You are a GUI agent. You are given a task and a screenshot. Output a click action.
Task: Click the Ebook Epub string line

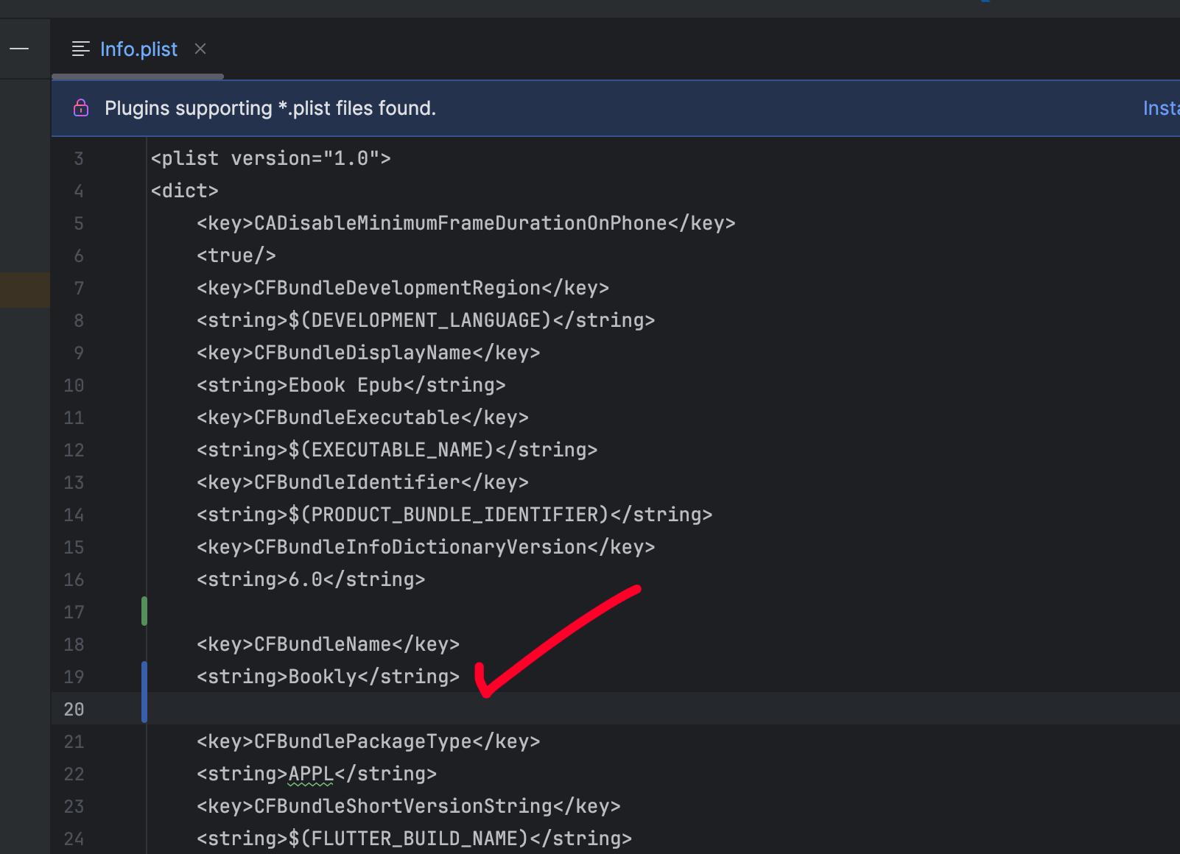(x=351, y=385)
